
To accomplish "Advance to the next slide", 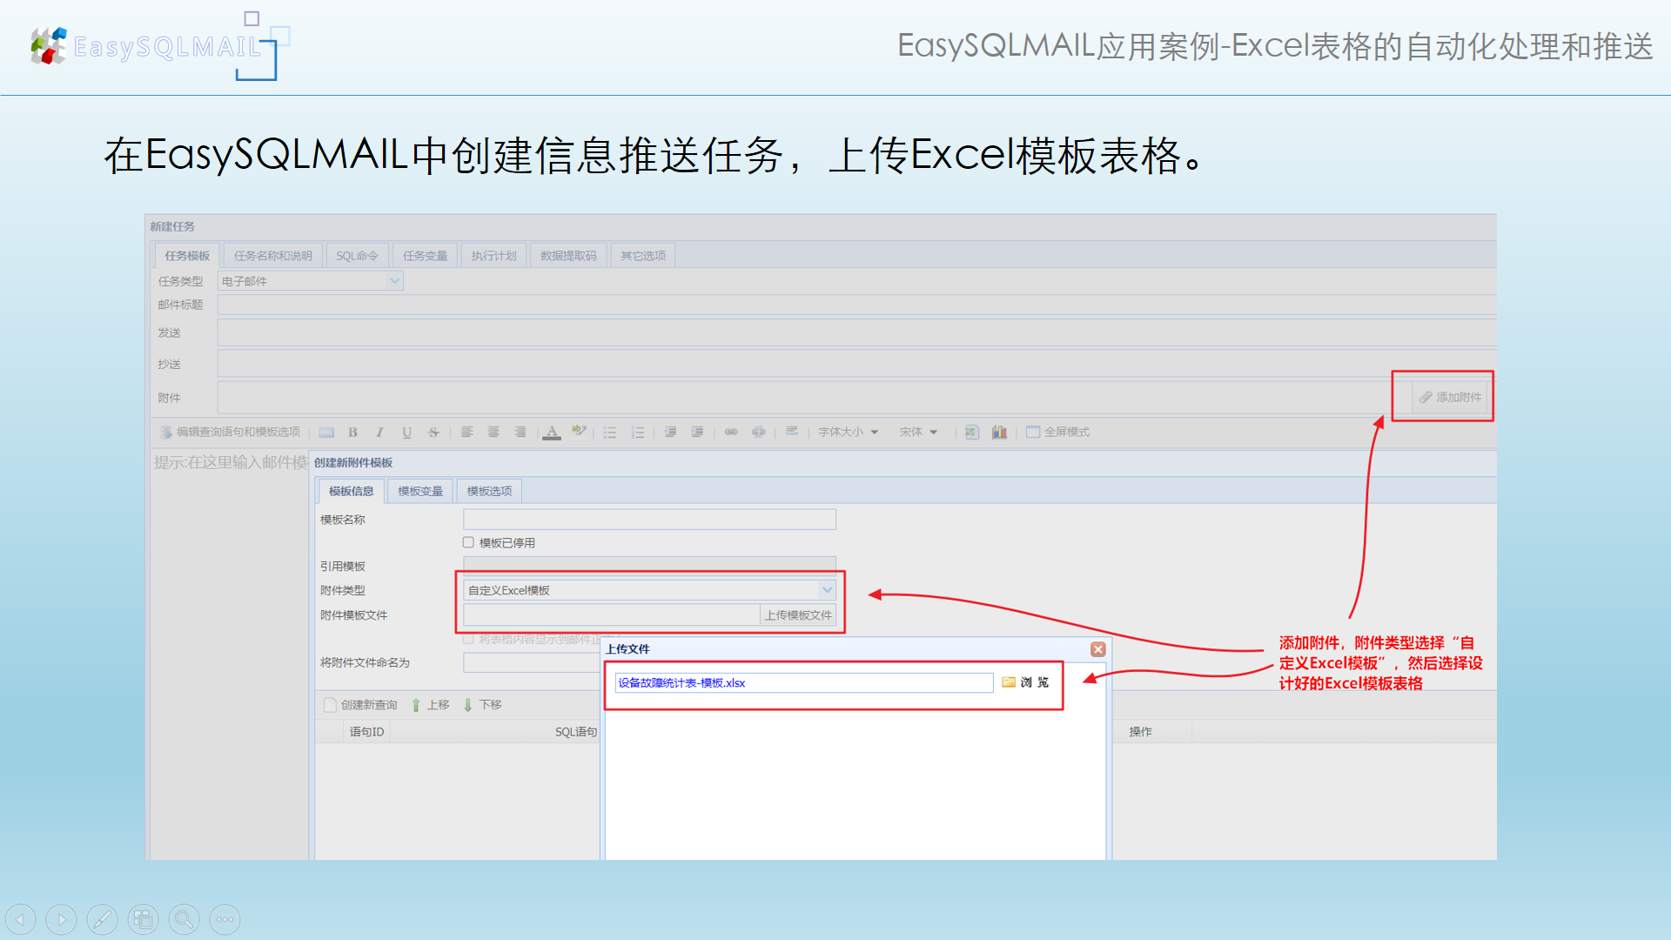I will (x=61, y=919).
